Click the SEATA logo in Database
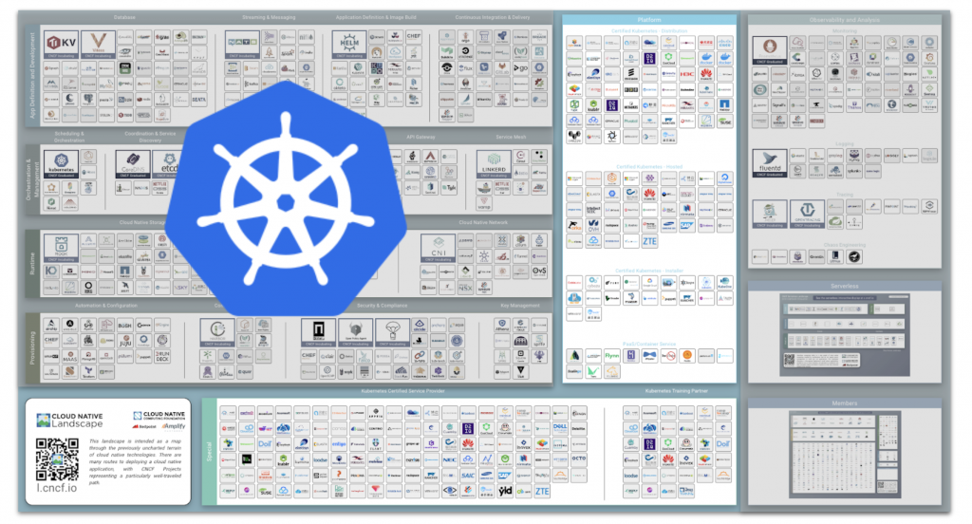972x524 pixels. tap(199, 100)
